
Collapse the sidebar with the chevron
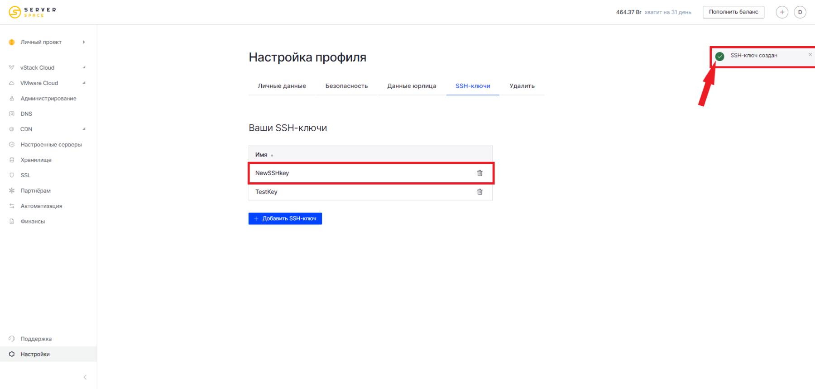[x=85, y=377]
